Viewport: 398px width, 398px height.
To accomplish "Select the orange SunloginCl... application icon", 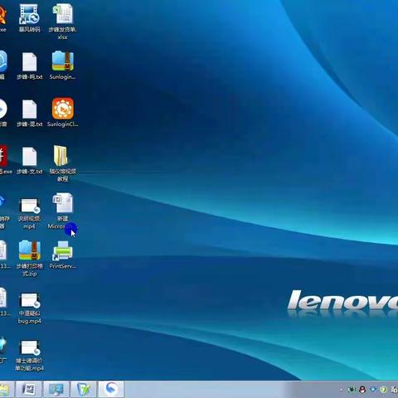I will [x=63, y=113].
